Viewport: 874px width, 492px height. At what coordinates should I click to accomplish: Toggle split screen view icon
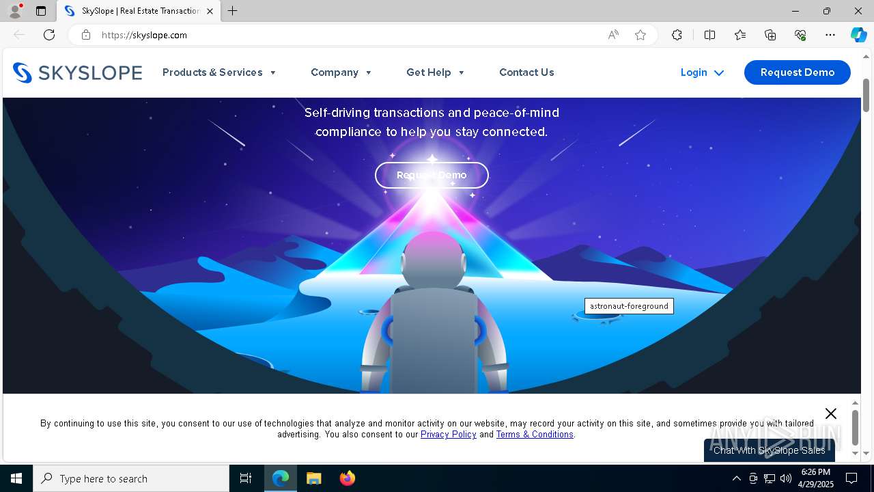[709, 35]
